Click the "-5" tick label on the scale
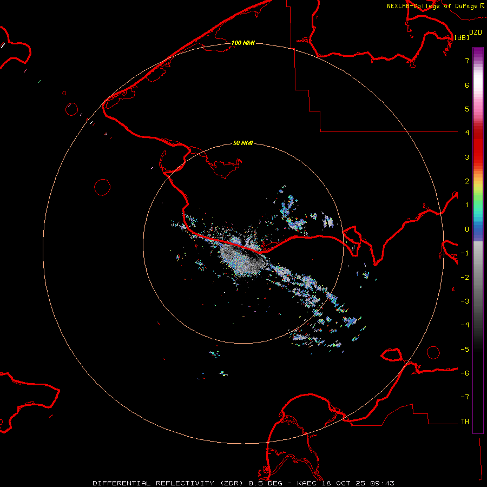 point(465,350)
